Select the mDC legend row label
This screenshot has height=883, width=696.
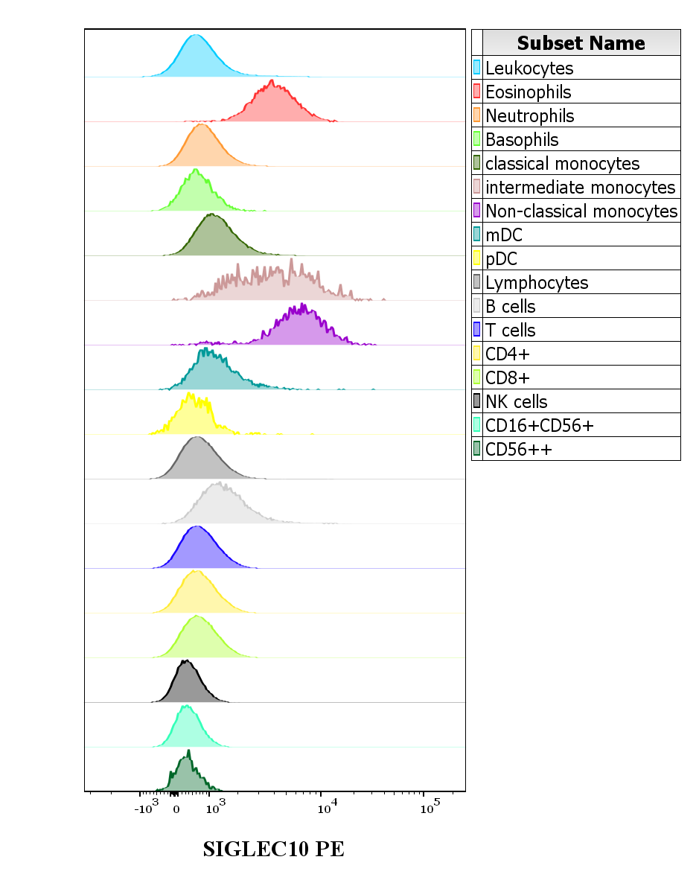tap(504, 235)
